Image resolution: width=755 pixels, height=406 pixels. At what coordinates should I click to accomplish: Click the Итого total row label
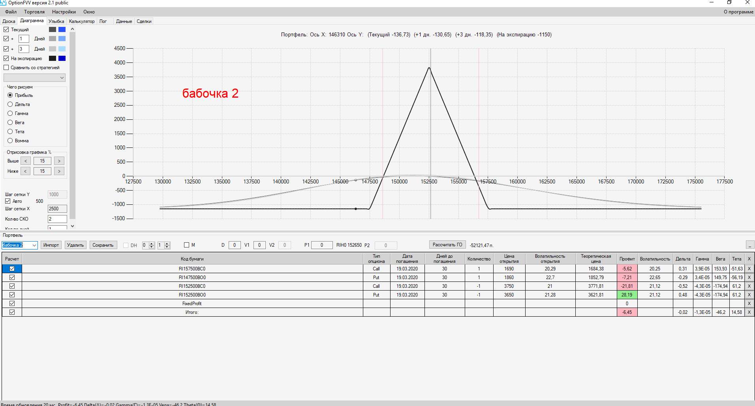tap(192, 312)
